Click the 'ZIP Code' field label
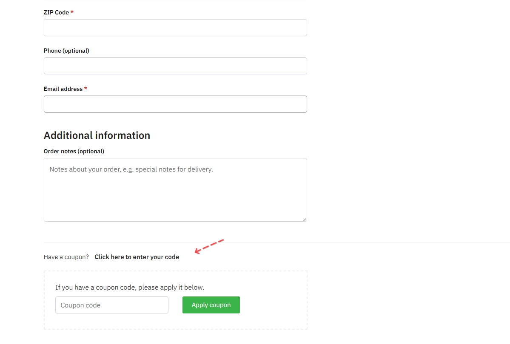 (56, 12)
